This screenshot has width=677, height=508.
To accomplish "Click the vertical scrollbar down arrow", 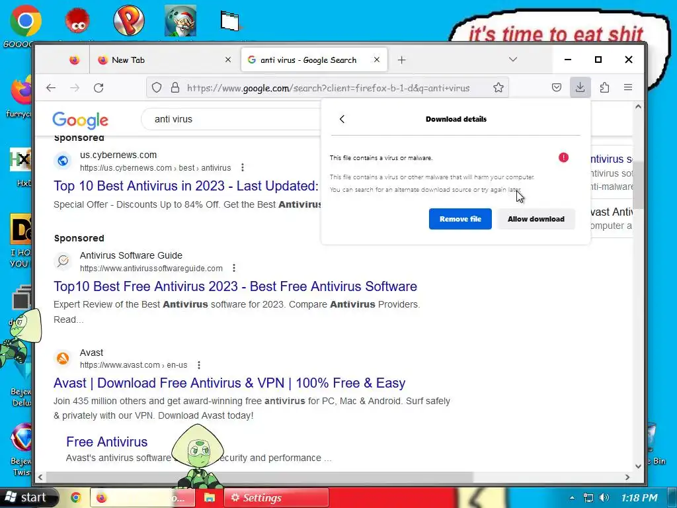I will click(x=638, y=466).
